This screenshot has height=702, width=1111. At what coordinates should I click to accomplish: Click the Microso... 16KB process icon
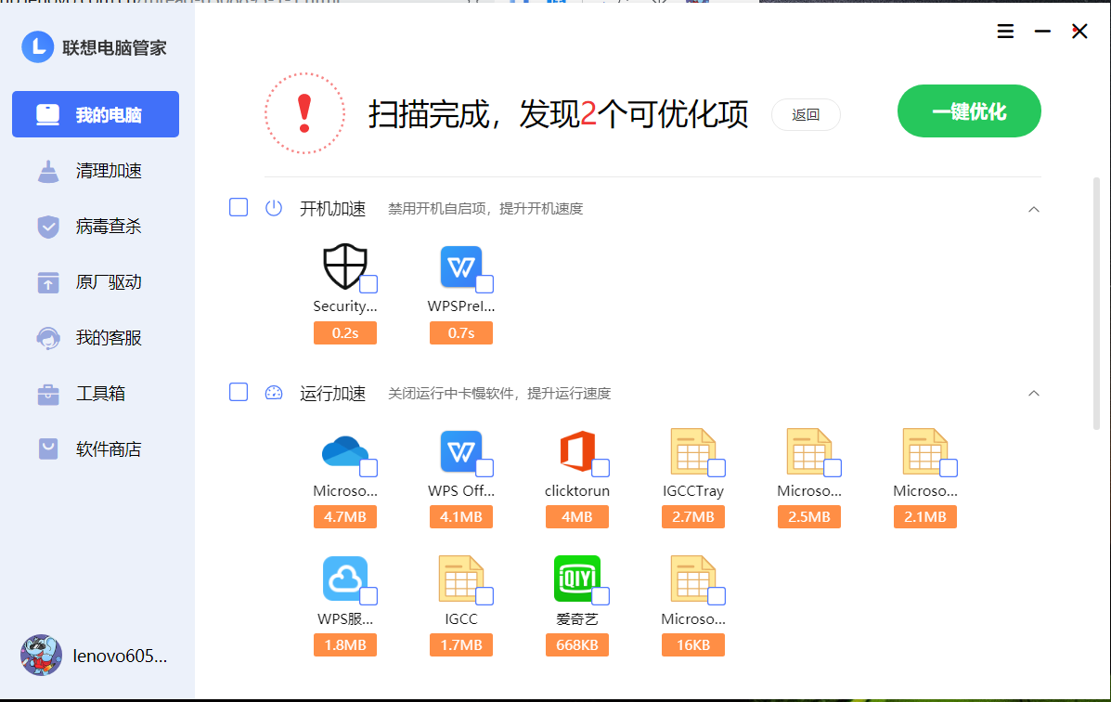tap(693, 578)
